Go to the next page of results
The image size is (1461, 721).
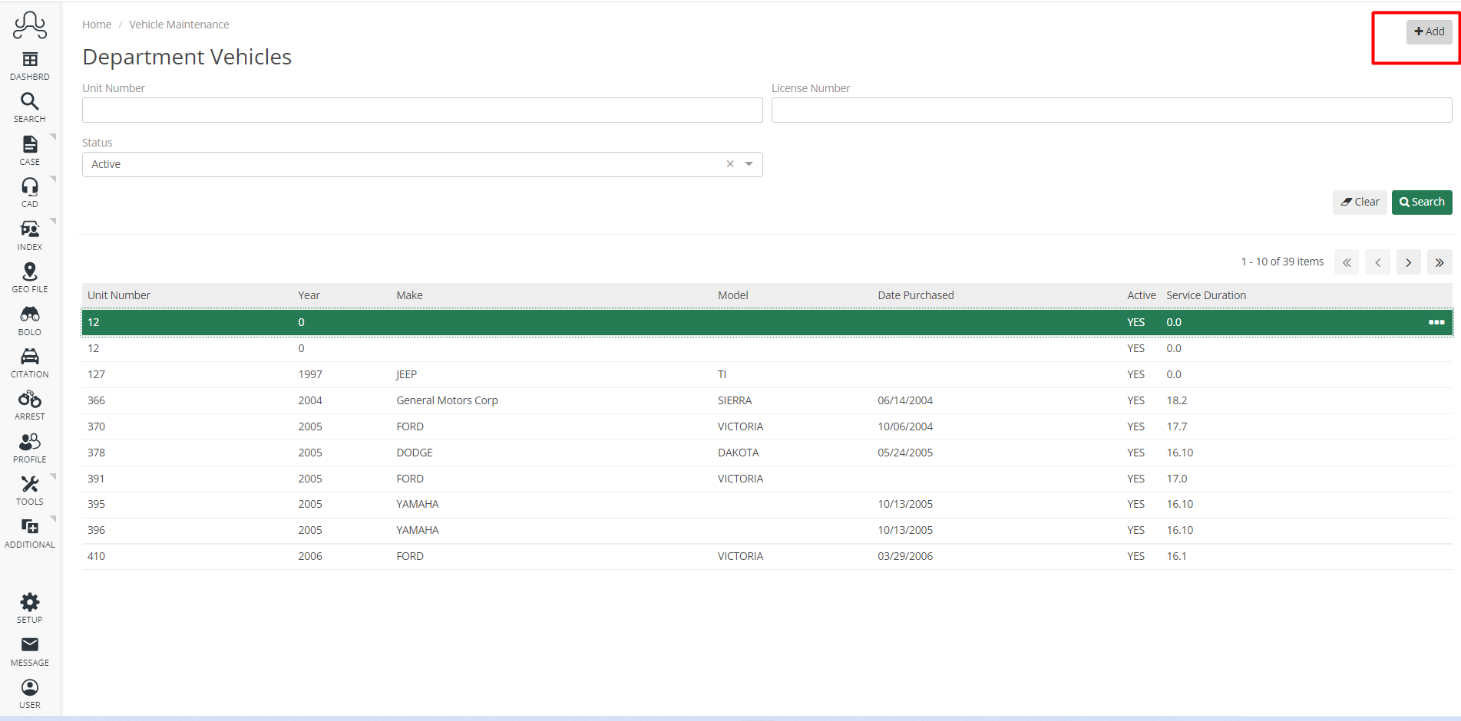1409,262
